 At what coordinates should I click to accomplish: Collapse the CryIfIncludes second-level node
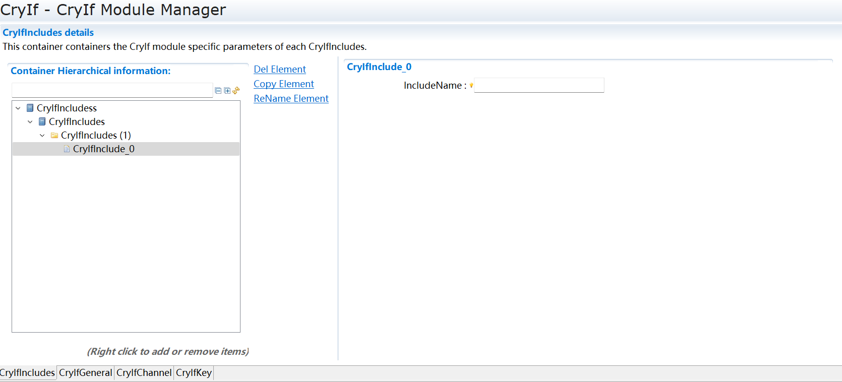(x=30, y=121)
